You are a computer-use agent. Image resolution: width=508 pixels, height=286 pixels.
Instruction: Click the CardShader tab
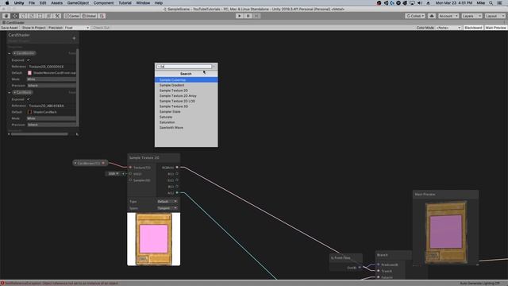pyautogui.click(x=13, y=23)
